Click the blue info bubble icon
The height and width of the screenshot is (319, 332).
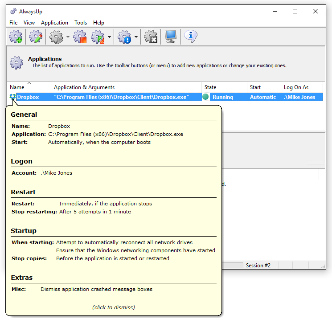[191, 37]
